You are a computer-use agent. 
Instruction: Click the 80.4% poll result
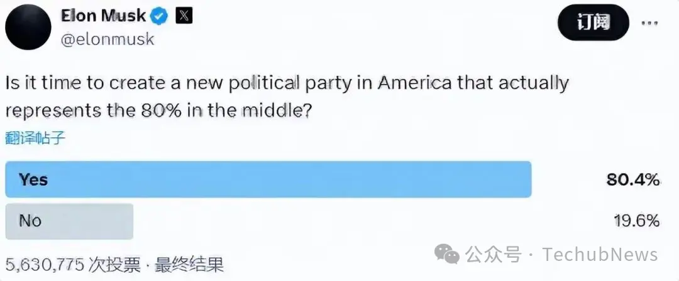[x=632, y=180]
